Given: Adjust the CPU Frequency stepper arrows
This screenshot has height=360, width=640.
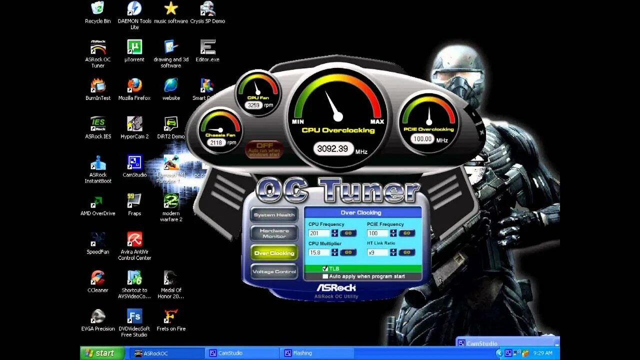Looking at the screenshot, I should tap(334, 233).
